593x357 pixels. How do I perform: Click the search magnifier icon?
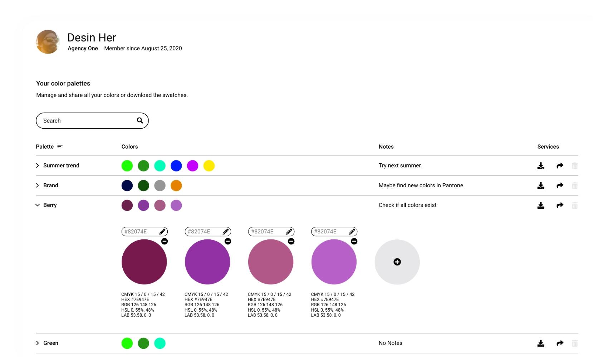pos(139,121)
